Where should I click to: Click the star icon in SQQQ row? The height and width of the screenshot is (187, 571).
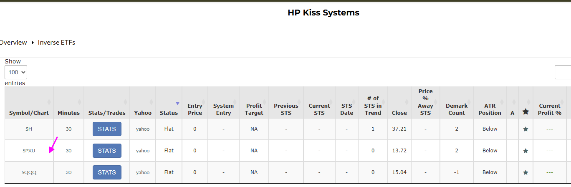pos(526,172)
